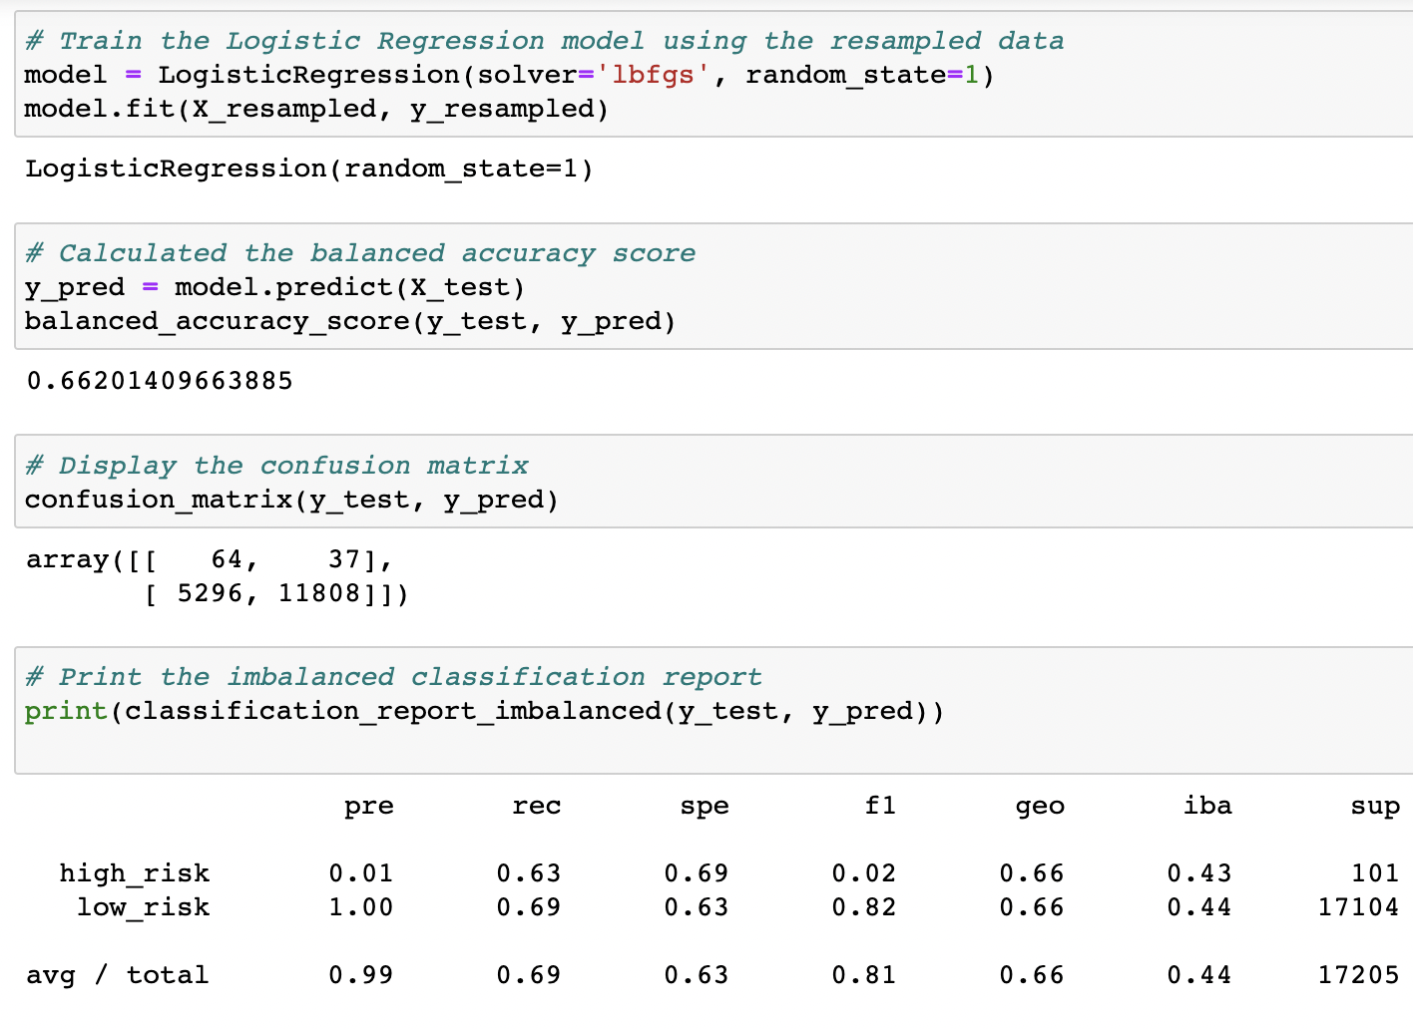Click avg / total precision value 0.99
Viewport: 1413px width, 1029px height.
click(x=361, y=975)
